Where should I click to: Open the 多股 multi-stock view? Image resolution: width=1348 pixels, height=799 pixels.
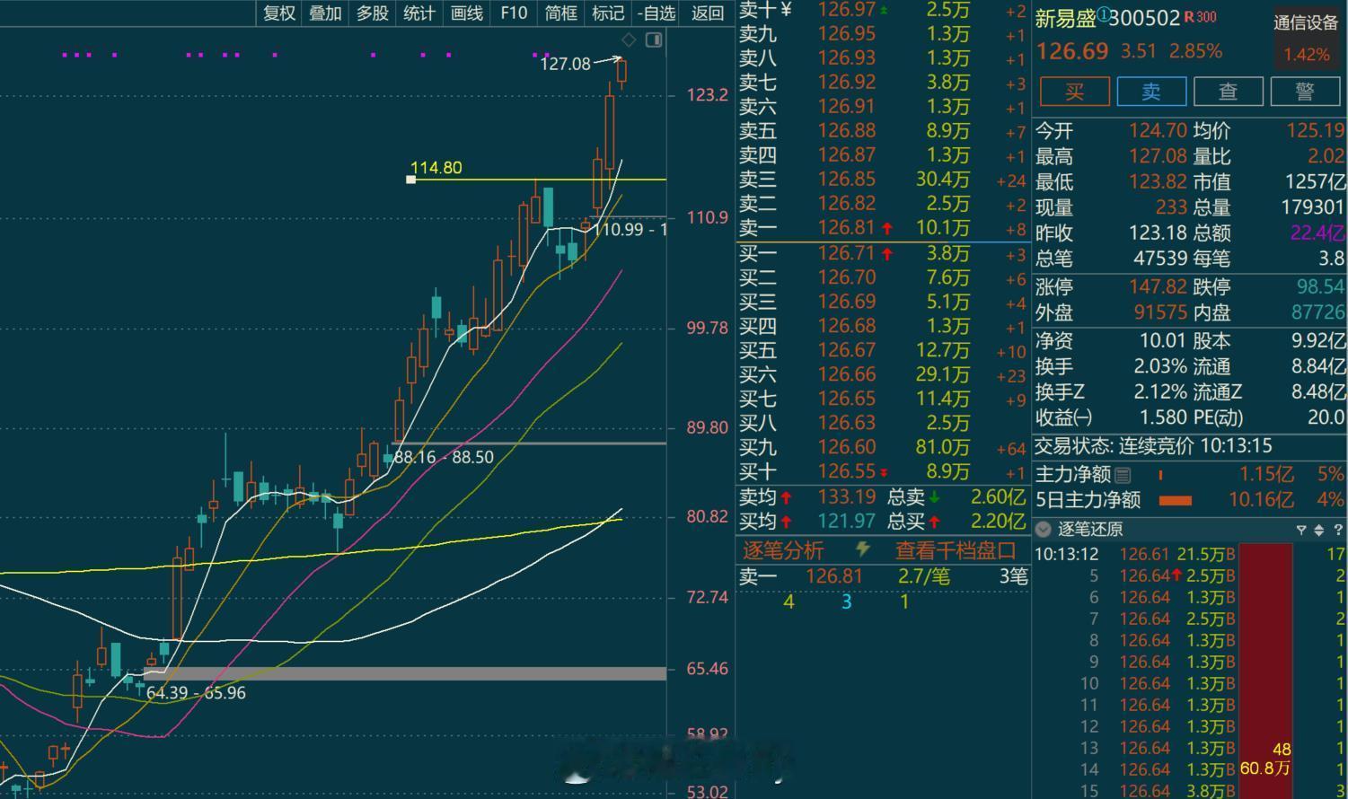tap(373, 13)
